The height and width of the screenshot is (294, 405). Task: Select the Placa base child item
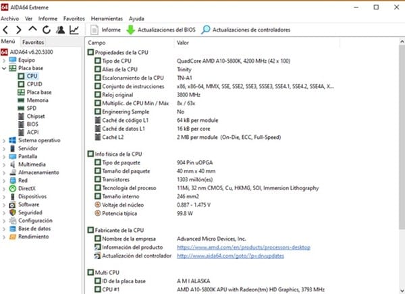click(x=39, y=92)
